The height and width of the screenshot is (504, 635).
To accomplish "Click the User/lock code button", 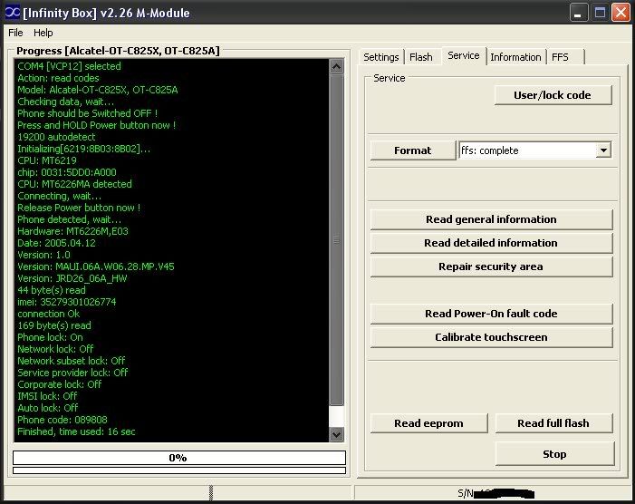I will click(553, 95).
